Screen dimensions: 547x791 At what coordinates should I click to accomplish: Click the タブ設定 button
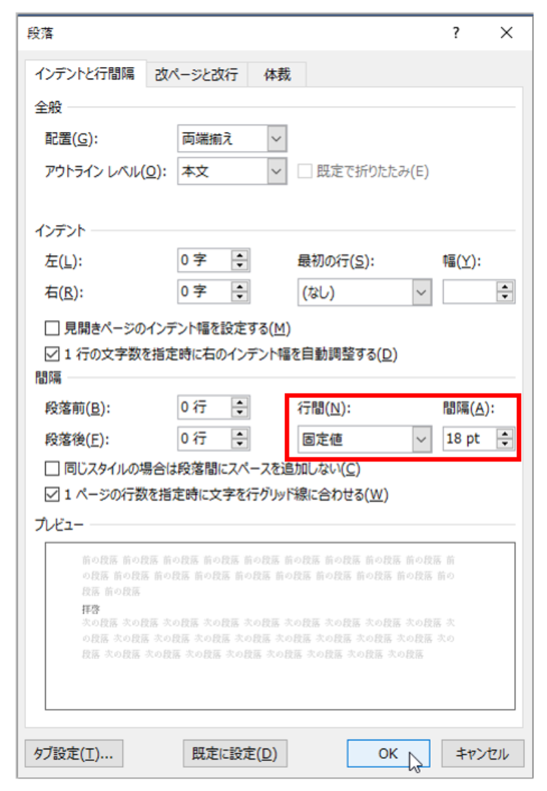(x=74, y=753)
